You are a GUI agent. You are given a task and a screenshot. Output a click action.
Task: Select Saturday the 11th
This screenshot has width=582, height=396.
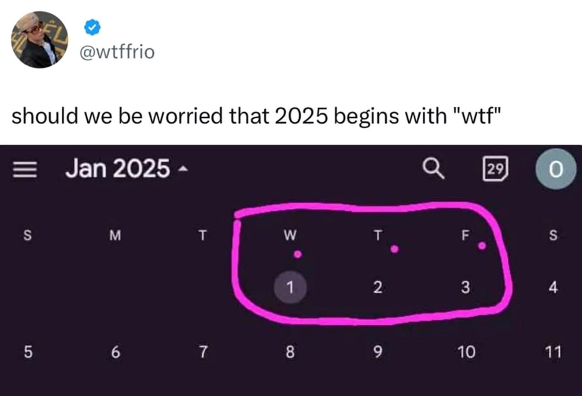tap(552, 352)
